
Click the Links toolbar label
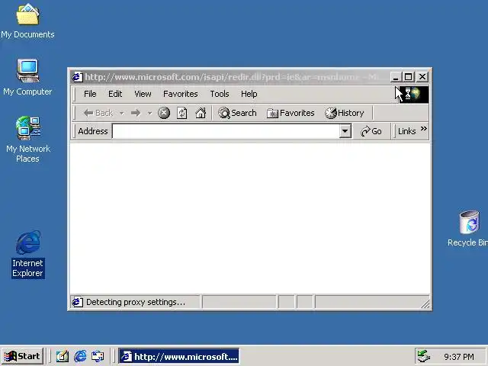pos(406,131)
